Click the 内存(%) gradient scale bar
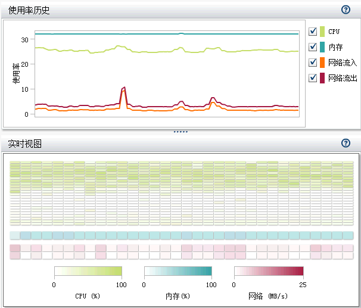 [x=178, y=272]
